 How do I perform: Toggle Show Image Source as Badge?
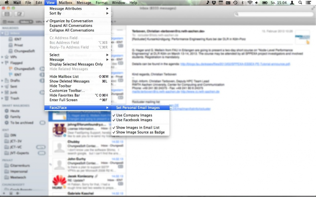point(140,132)
